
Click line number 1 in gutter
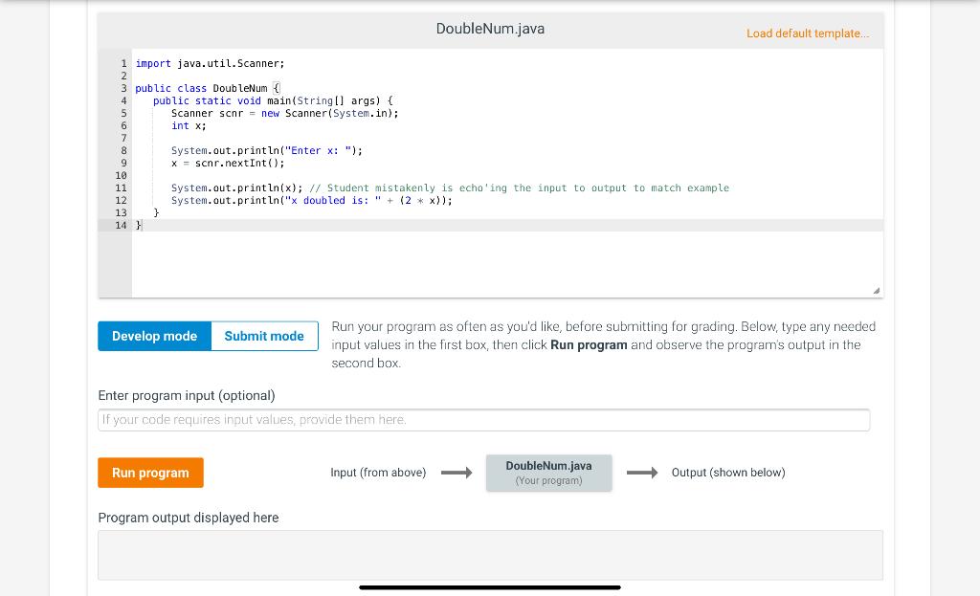123,64
